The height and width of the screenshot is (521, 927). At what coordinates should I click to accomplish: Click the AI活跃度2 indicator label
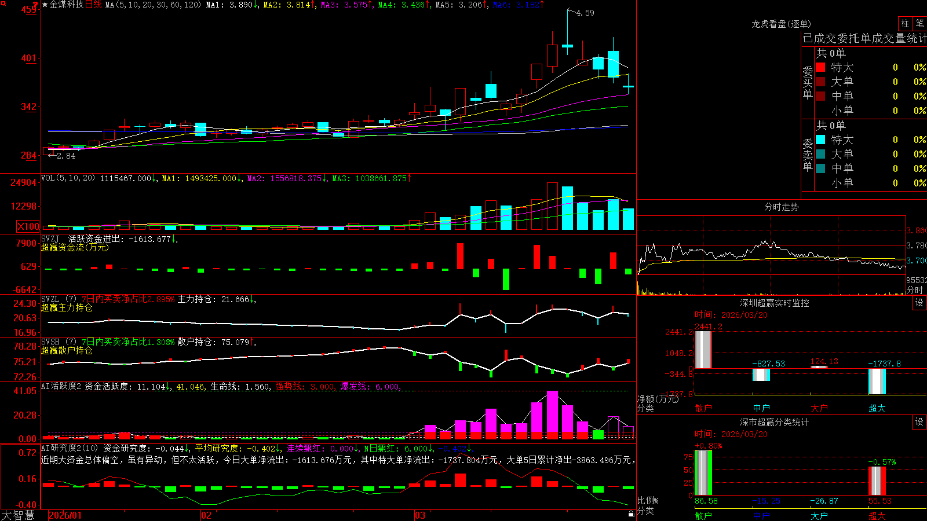(x=61, y=386)
